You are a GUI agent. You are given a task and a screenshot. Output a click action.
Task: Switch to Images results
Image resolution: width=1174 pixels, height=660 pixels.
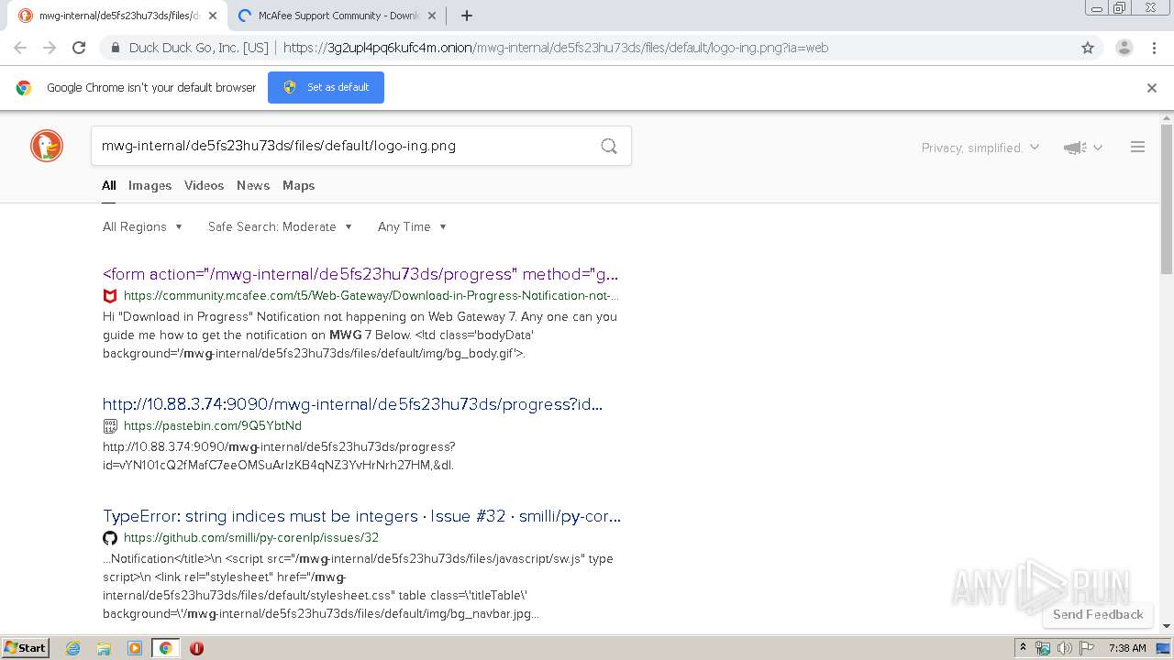click(150, 185)
